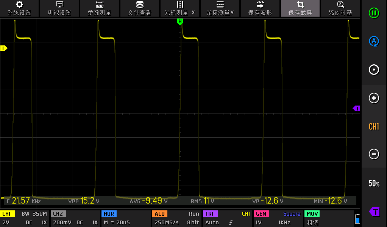Screen dimensions: 387x227
Task: Tap the circle-dot center icon
Action: point(374,70)
